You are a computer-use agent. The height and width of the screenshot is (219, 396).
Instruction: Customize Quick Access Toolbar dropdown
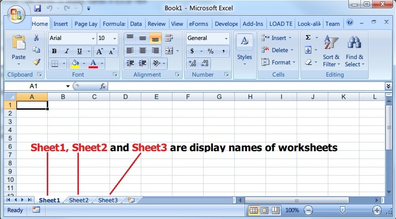(89, 9)
